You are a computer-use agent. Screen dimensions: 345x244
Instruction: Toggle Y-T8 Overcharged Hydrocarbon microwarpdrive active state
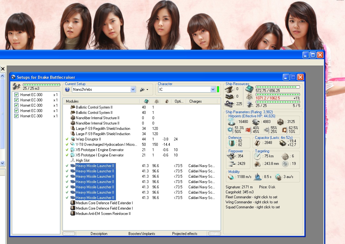point(67,145)
